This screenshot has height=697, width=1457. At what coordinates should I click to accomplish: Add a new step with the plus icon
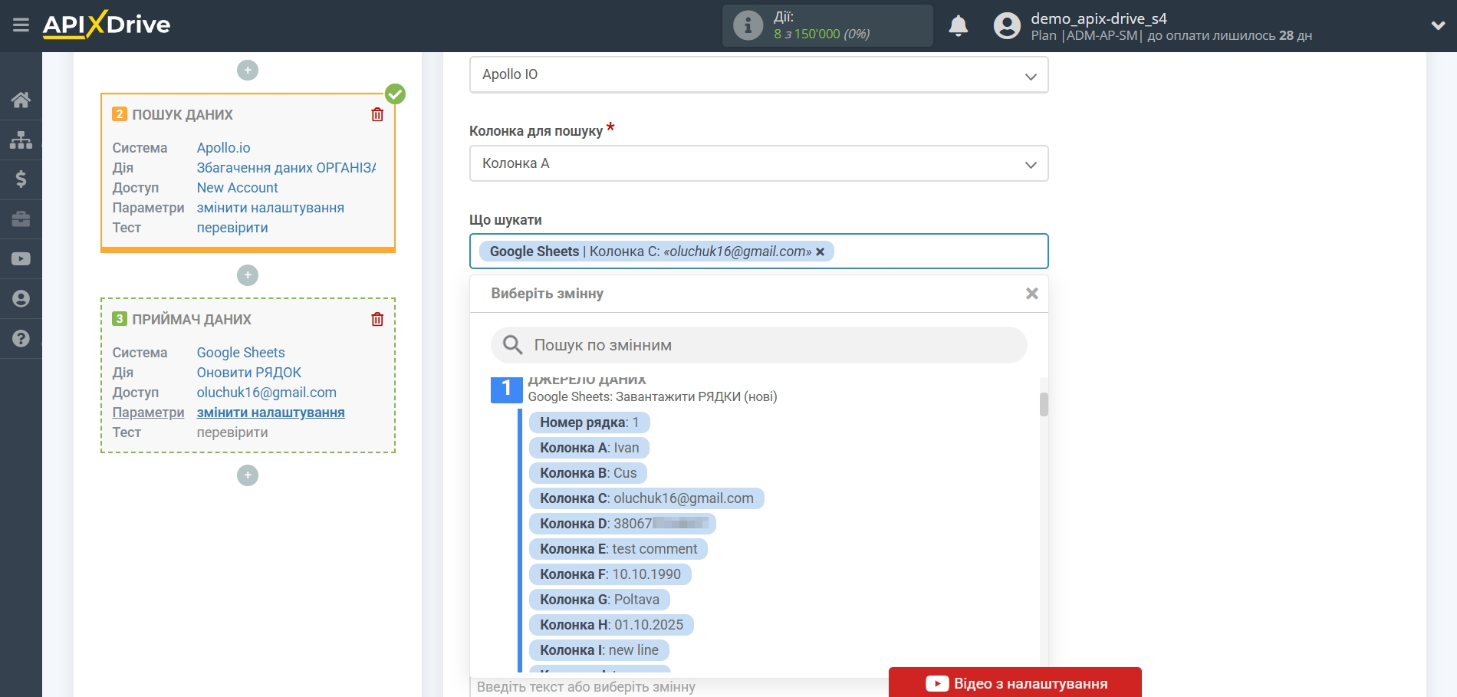pyautogui.click(x=247, y=475)
